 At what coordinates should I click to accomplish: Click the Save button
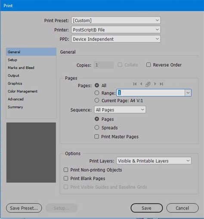[147, 208]
